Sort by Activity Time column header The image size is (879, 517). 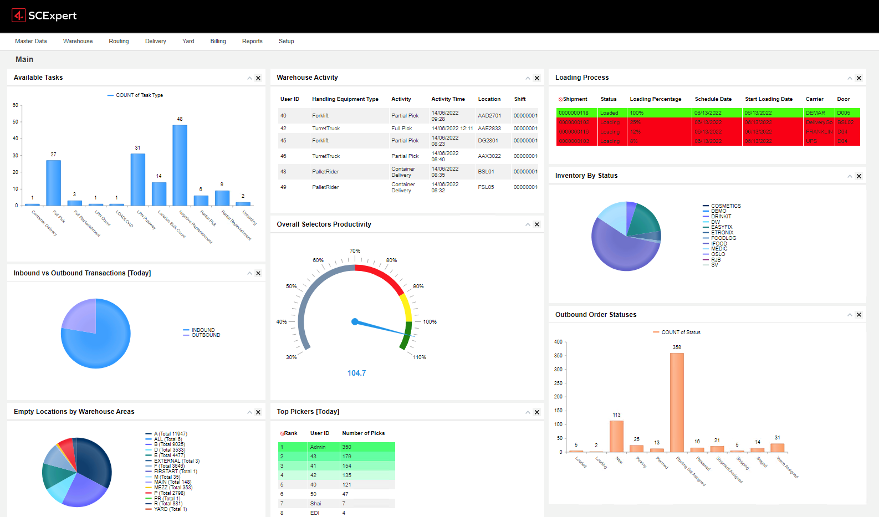(448, 99)
